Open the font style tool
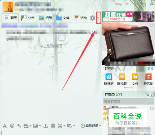The width and height of the screenshot is (155, 135). [5, 126]
